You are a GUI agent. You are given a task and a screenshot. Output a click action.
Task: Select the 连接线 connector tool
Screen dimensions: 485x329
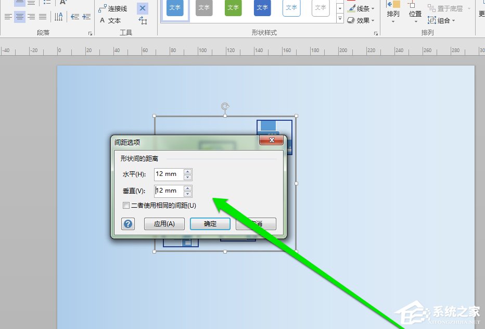pos(116,7)
